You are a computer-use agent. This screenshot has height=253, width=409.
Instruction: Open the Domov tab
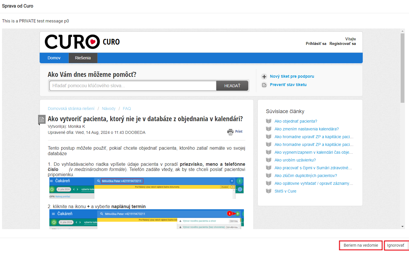pos(54,58)
